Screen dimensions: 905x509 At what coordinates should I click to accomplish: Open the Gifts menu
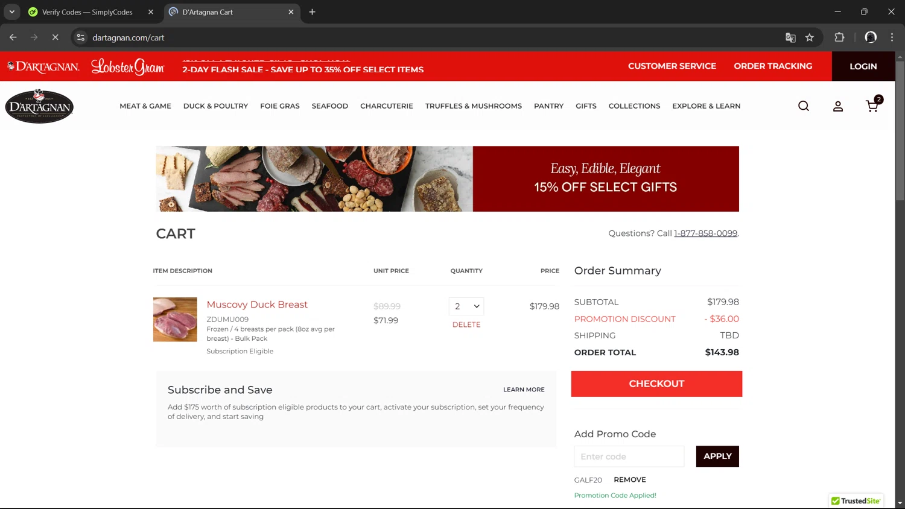tap(586, 106)
